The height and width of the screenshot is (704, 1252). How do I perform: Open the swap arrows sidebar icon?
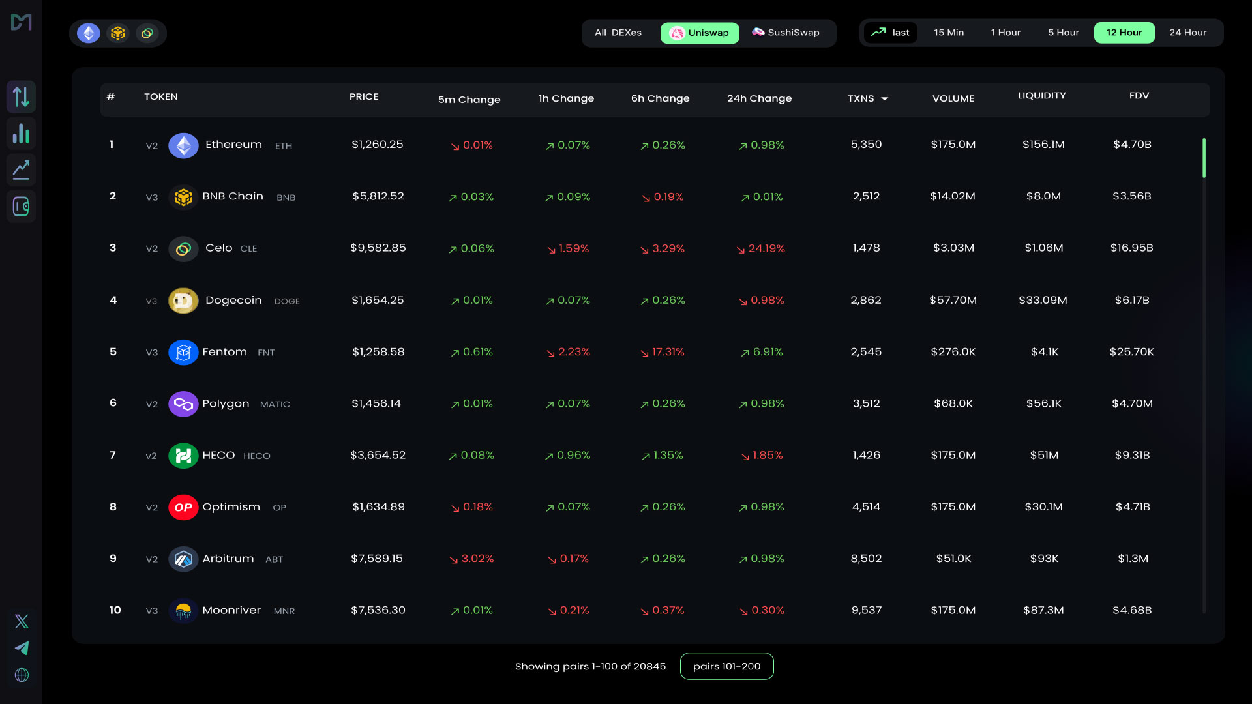point(21,96)
